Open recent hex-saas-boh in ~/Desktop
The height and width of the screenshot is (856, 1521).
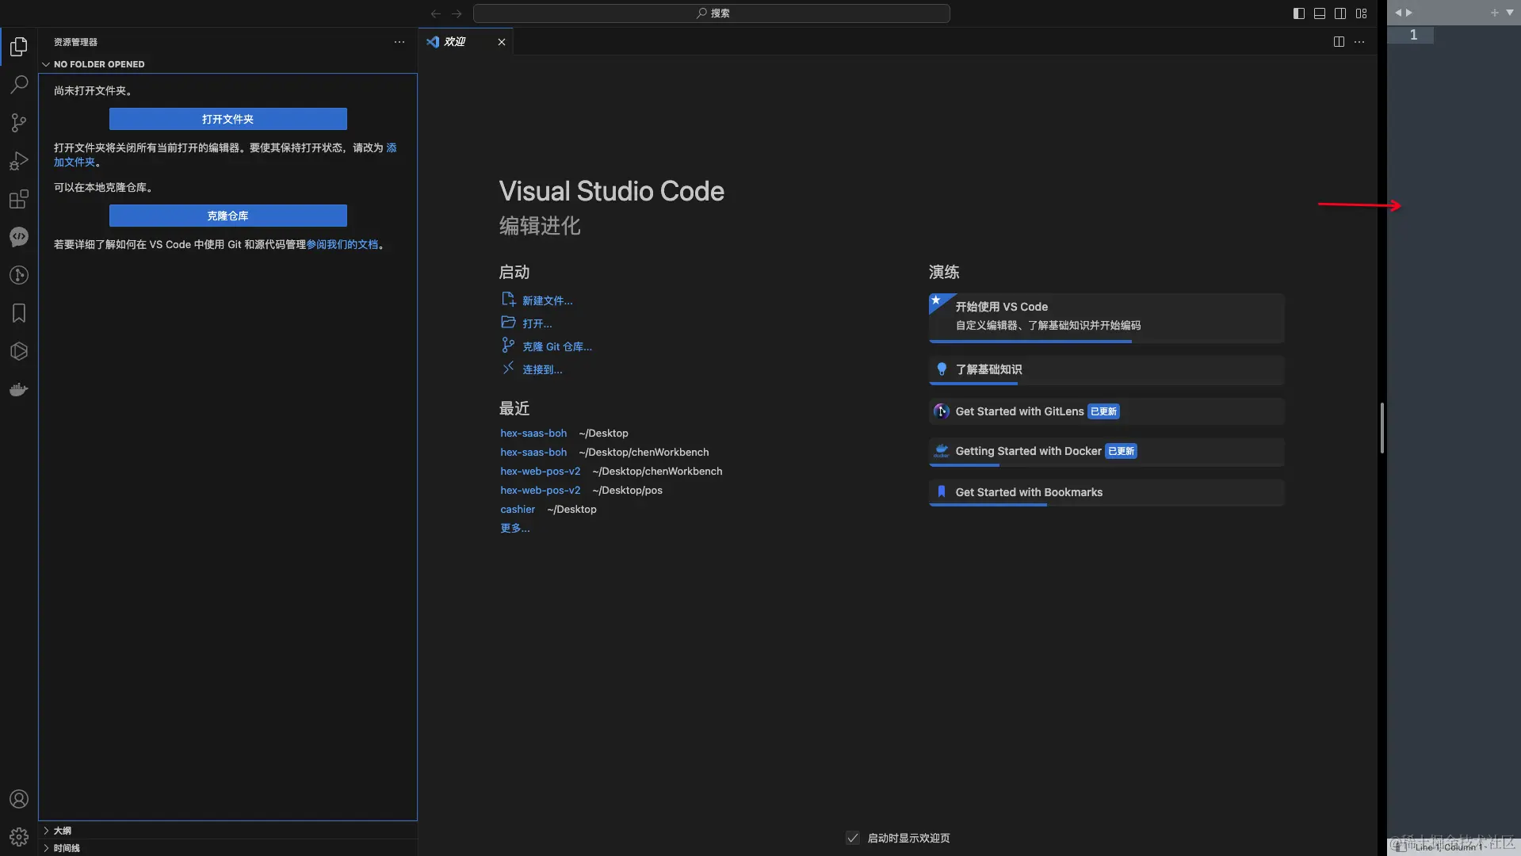coord(533,434)
